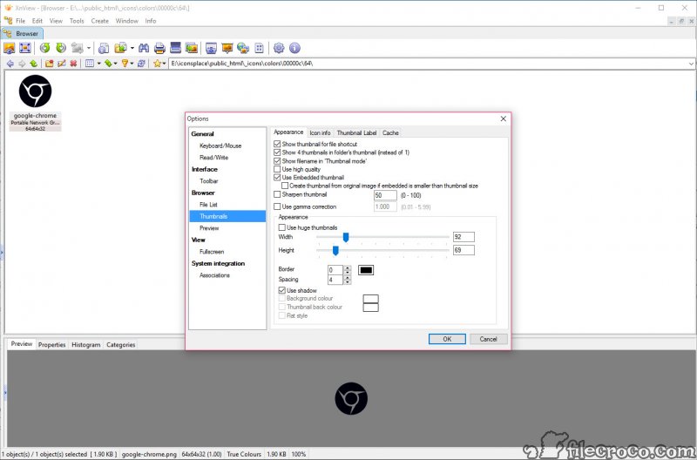
Task: Start slideshow with projector screen icon
Action: (227, 48)
